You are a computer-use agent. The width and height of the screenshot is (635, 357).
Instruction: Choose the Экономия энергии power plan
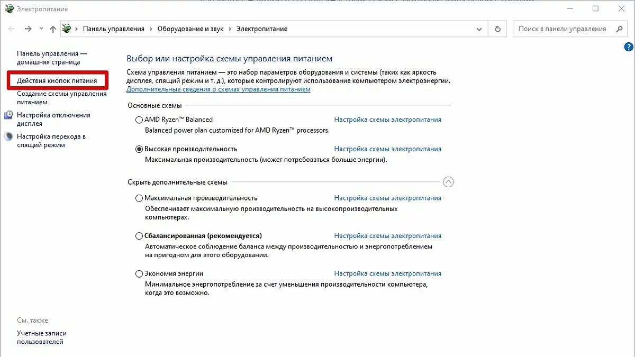click(139, 274)
